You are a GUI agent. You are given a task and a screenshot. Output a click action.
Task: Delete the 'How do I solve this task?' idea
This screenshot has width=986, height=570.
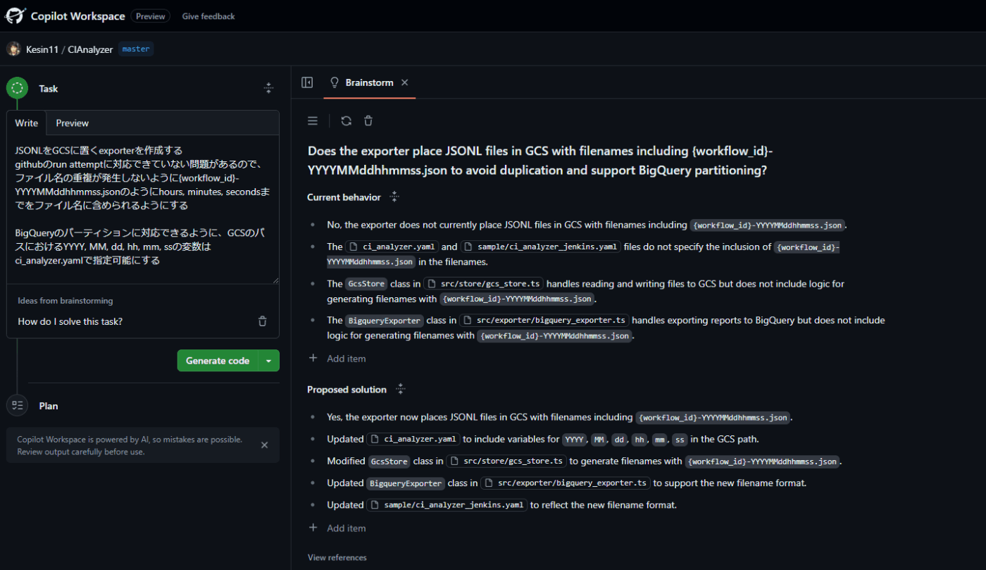pyautogui.click(x=262, y=321)
